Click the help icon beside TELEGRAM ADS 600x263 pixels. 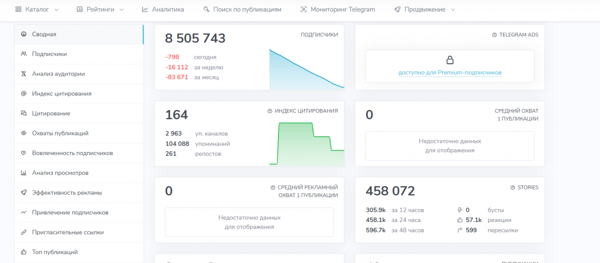pyautogui.click(x=494, y=35)
